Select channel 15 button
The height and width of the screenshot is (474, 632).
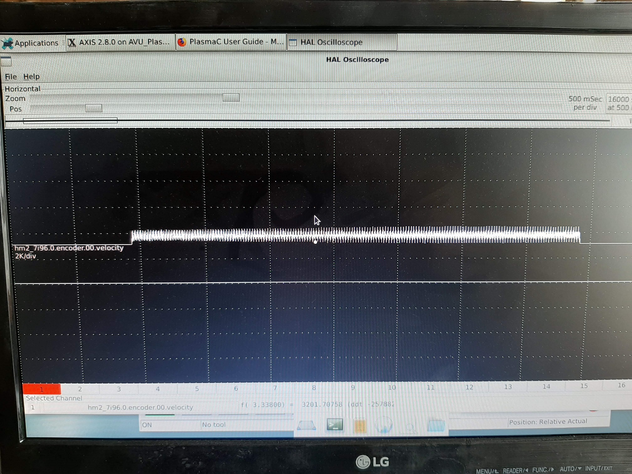[584, 386]
